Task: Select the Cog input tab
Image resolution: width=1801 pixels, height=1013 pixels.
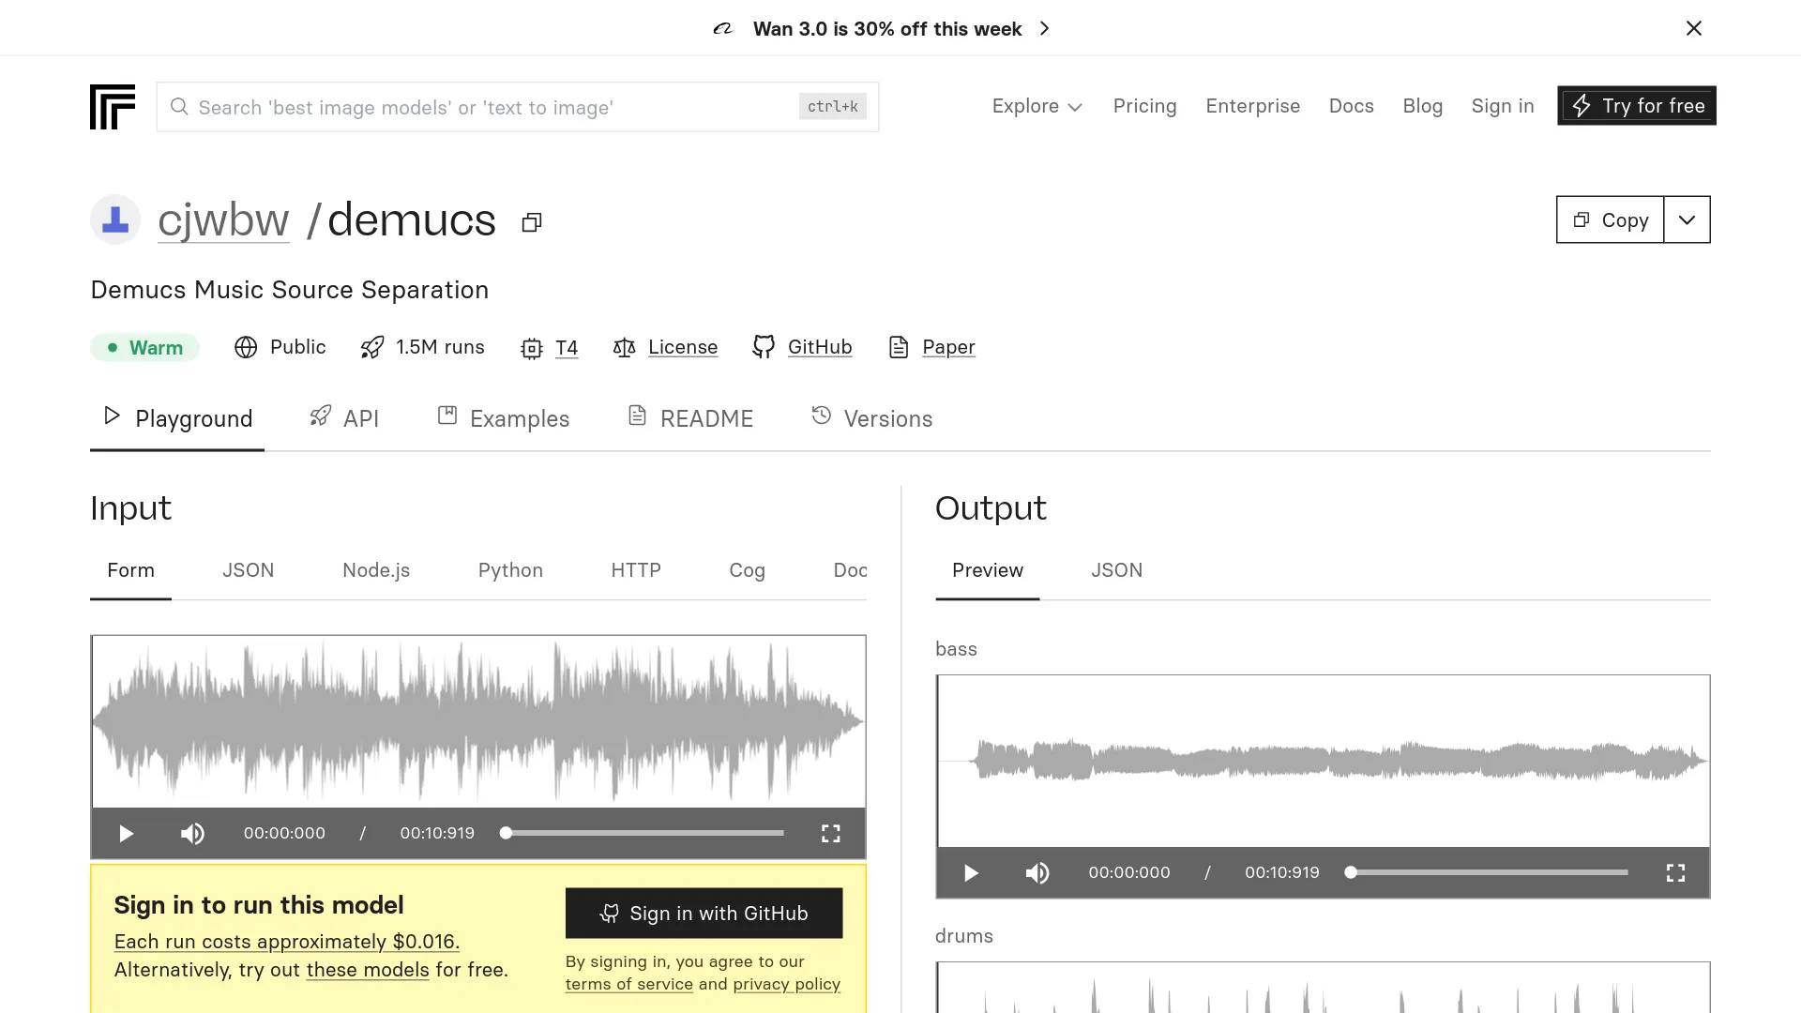Action: coord(747,570)
